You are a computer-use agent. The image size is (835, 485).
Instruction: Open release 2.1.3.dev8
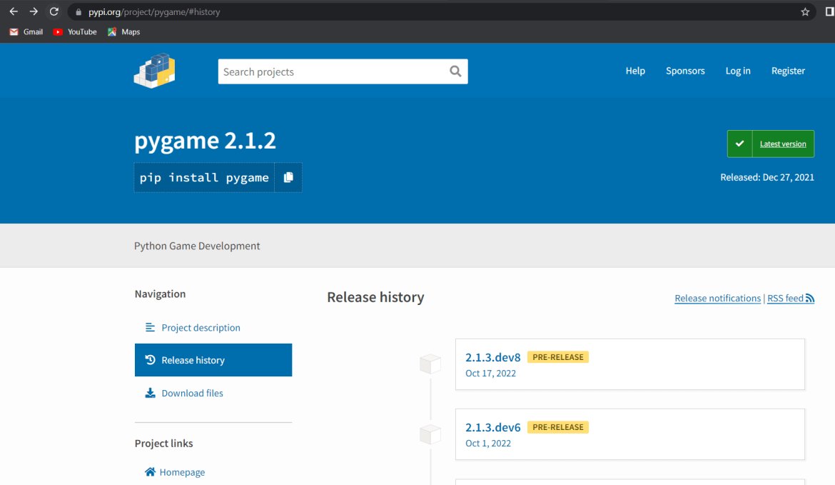(492, 357)
